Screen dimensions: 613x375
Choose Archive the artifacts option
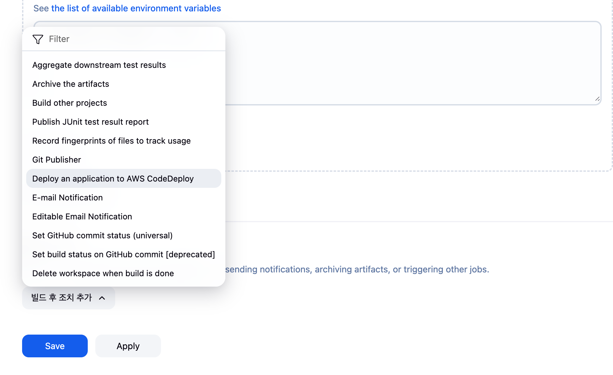click(71, 84)
